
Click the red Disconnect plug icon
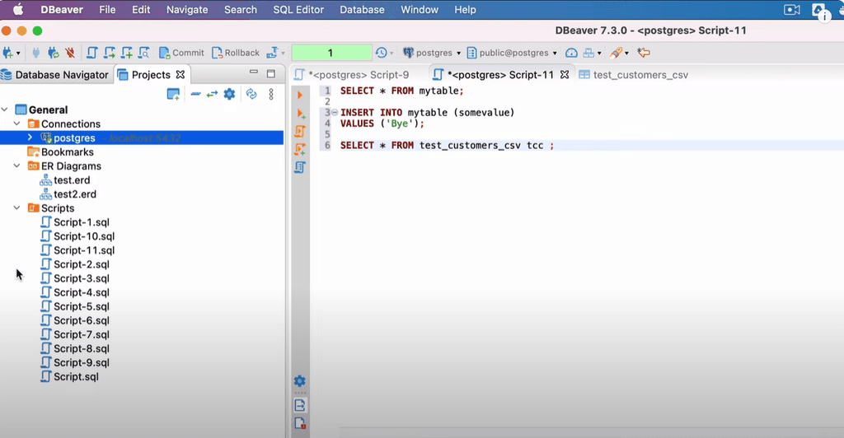coord(70,53)
